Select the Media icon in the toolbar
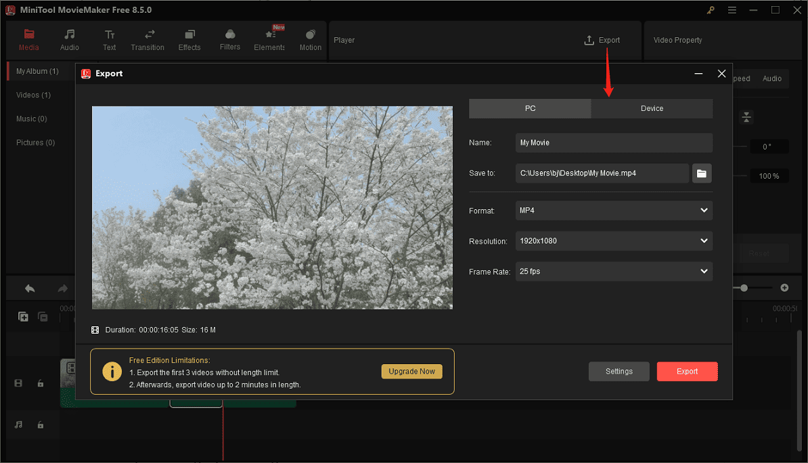808x463 pixels. [x=28, y=39]
